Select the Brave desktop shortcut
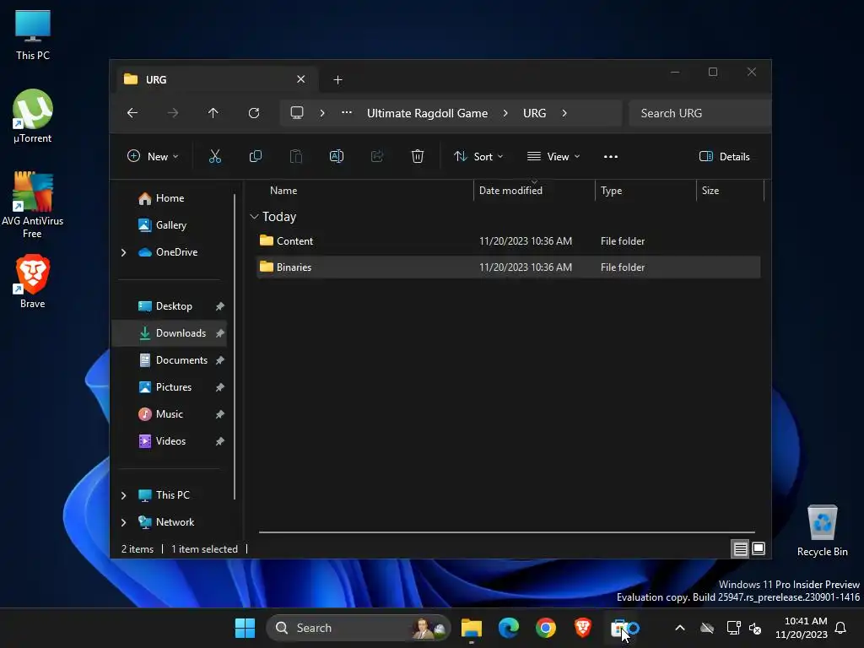 (33, 281)
